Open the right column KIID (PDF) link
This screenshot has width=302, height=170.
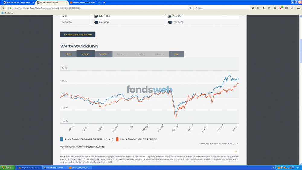click(178, 16)
